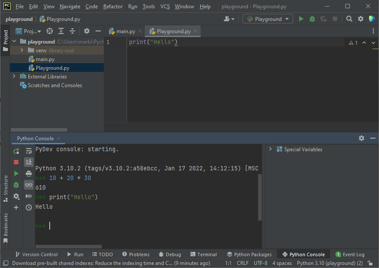This screenshot has width=379, height=268.
Task: Click the console horizontal scrollbar
Action: (x=68, y=247)
